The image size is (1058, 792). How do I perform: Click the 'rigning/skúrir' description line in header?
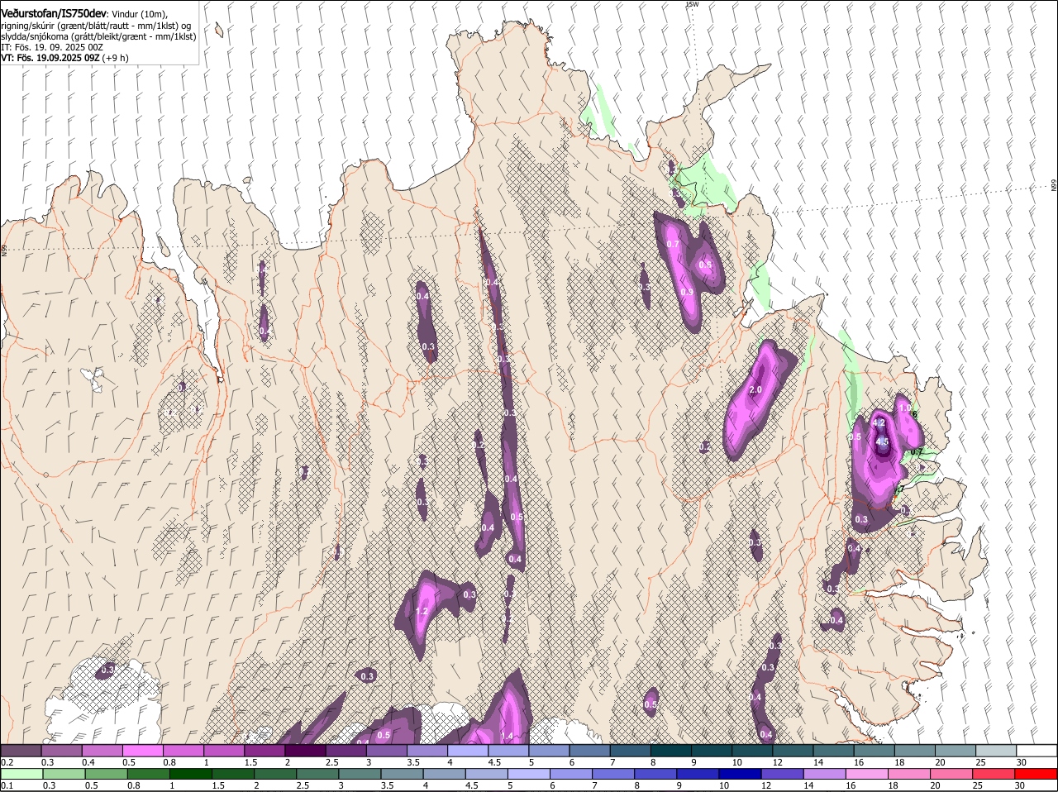(x=96, y=26)
